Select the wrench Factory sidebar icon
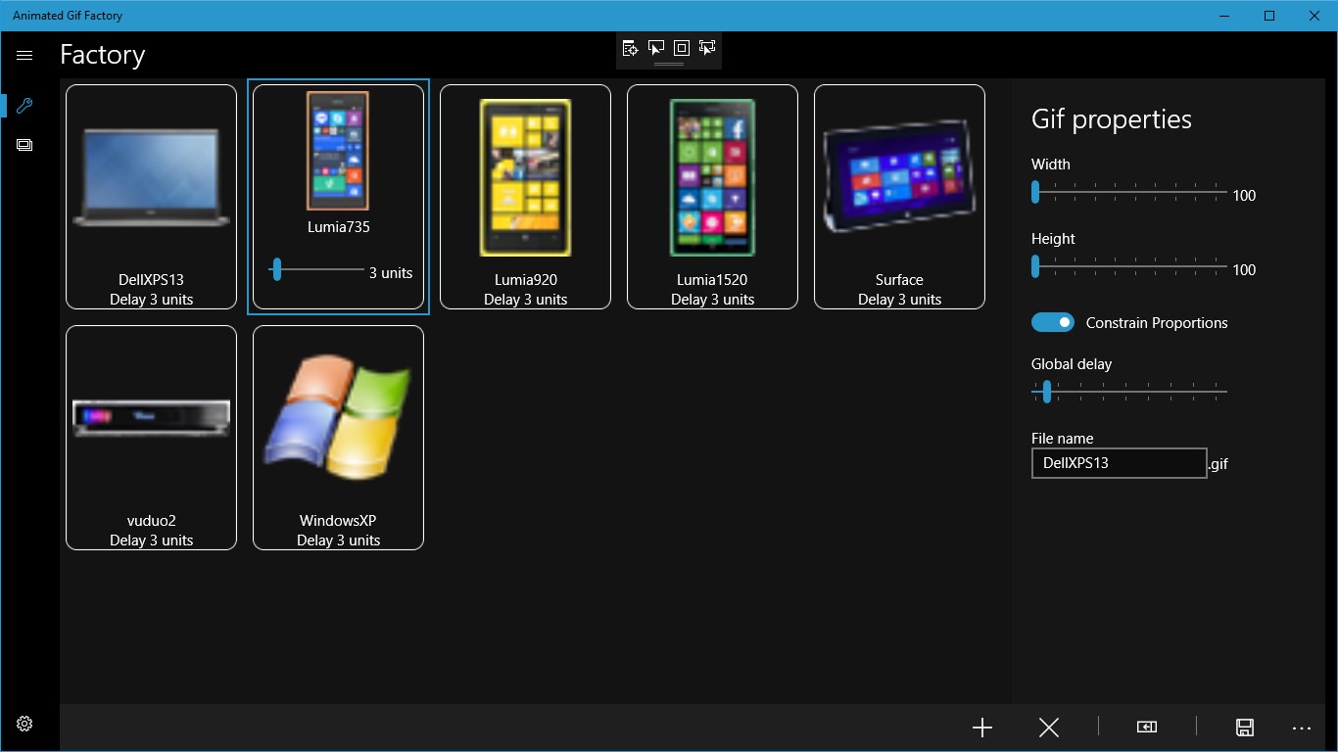The height and width of the screenshot is (752, 1338). (x=24, y=106)
